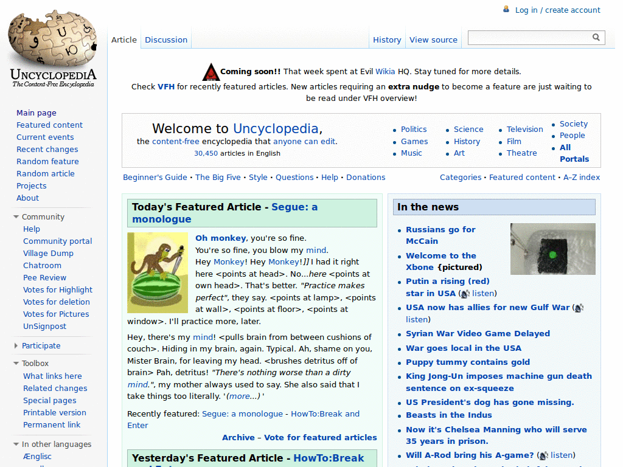Image resolution: width=623 pixels, height=467 pixels.
Task: Open Related changes link
Action: click(x=55, y=389)
